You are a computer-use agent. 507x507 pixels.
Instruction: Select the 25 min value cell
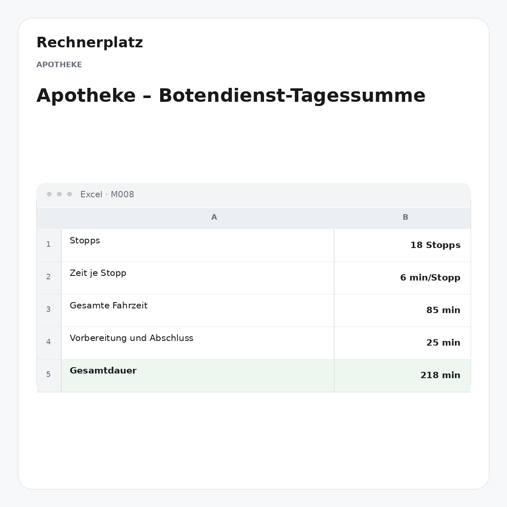pyautogui.click(x=402, y=343)
